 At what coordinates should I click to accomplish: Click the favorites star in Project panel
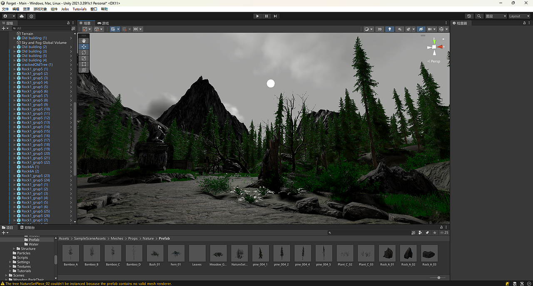(x=435, y=233)
